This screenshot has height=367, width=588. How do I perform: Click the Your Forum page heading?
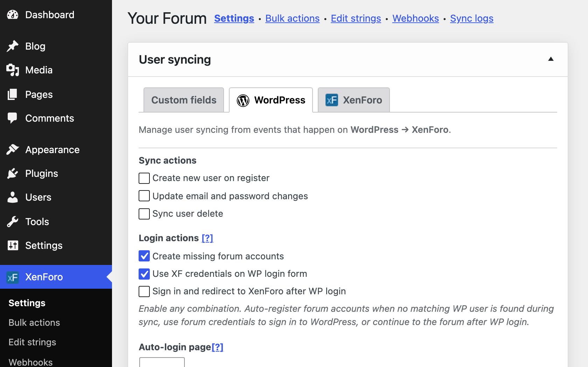pos(167,18)
